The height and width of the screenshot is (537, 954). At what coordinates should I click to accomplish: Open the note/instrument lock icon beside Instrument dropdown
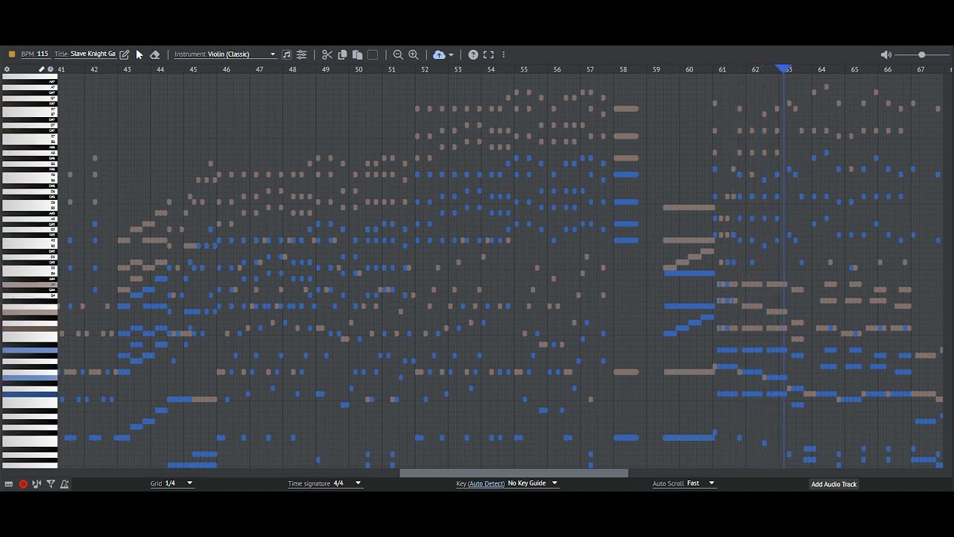(x=287, y=54)
